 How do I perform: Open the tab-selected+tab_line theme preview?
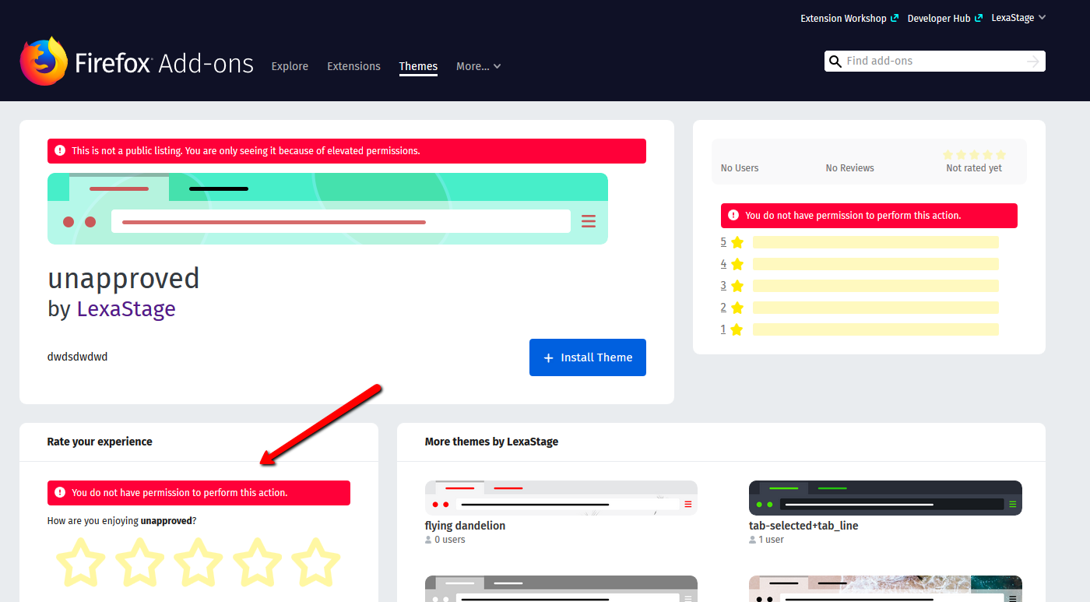coord(885,498)
